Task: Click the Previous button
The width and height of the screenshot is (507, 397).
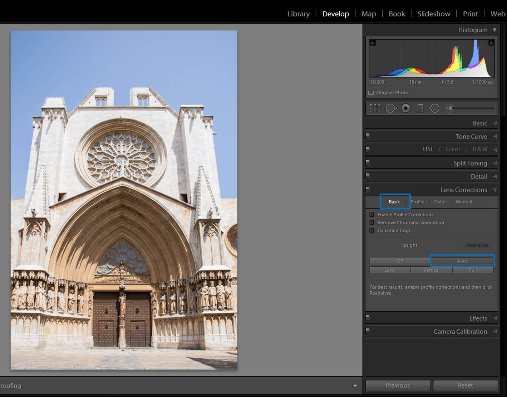Action: tap(398, 386)
